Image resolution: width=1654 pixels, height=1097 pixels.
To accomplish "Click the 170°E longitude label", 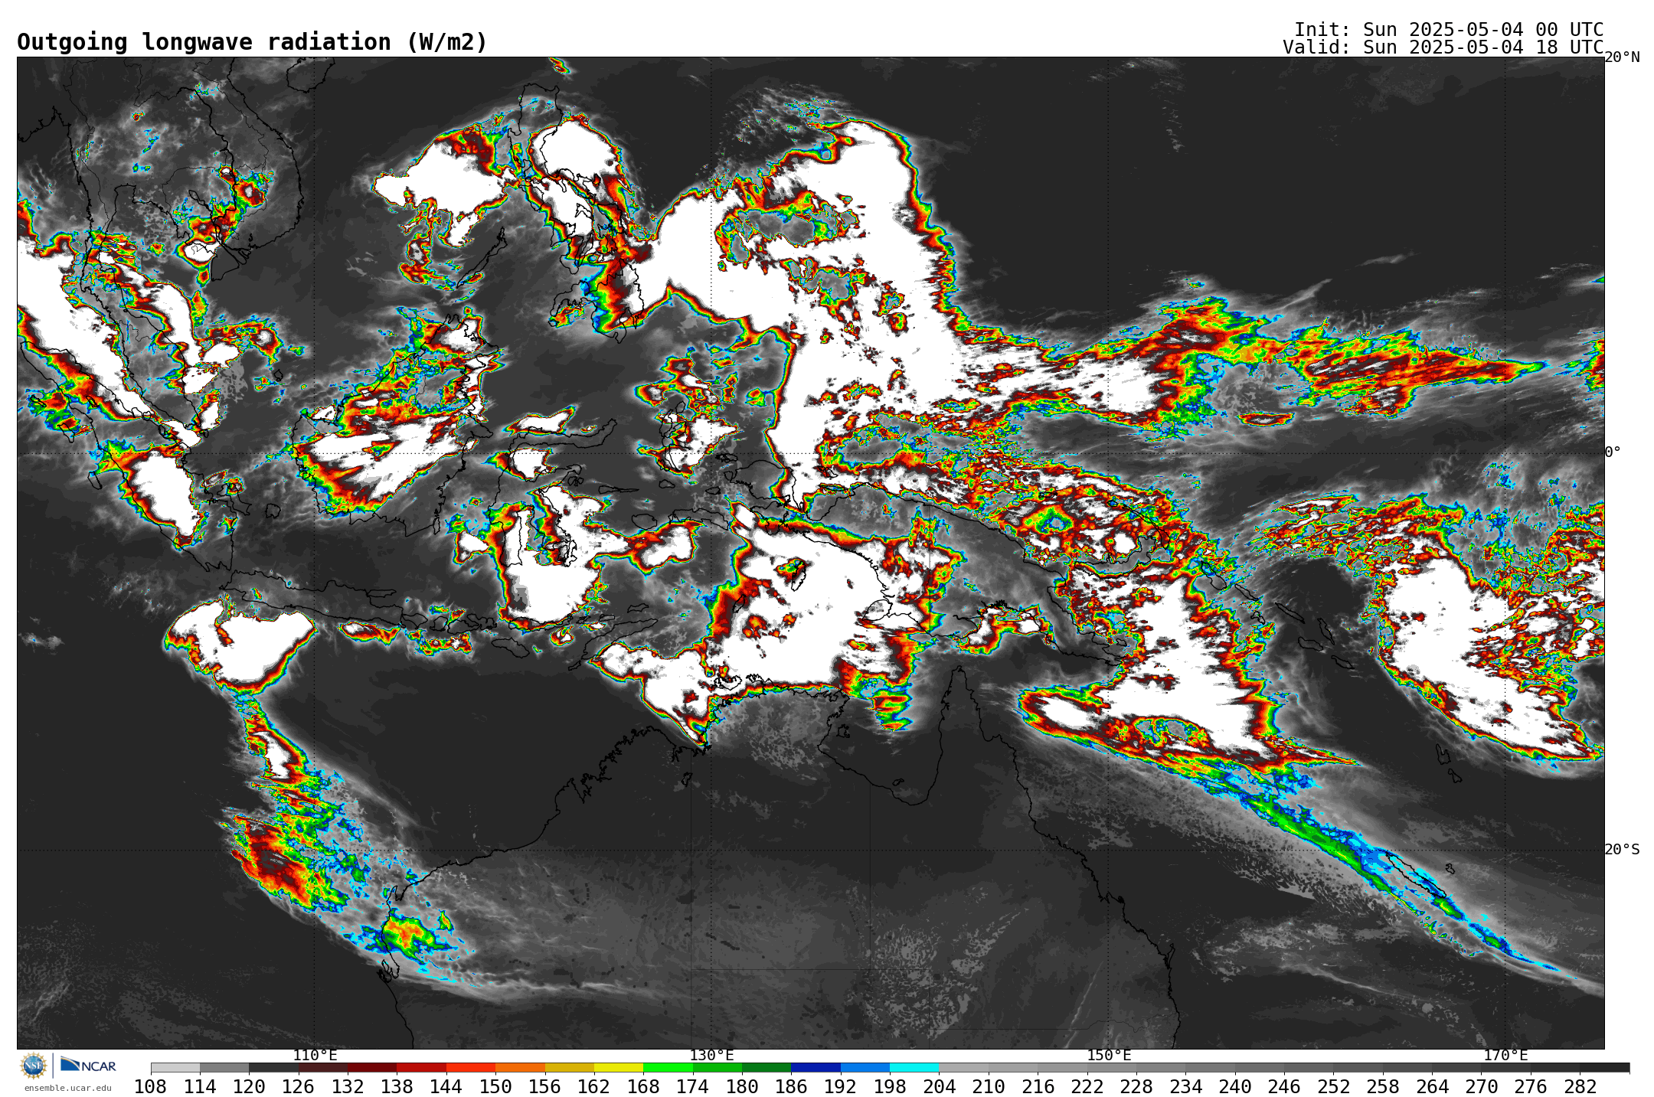I will pyautogui.click(x=1505, y=1056).
